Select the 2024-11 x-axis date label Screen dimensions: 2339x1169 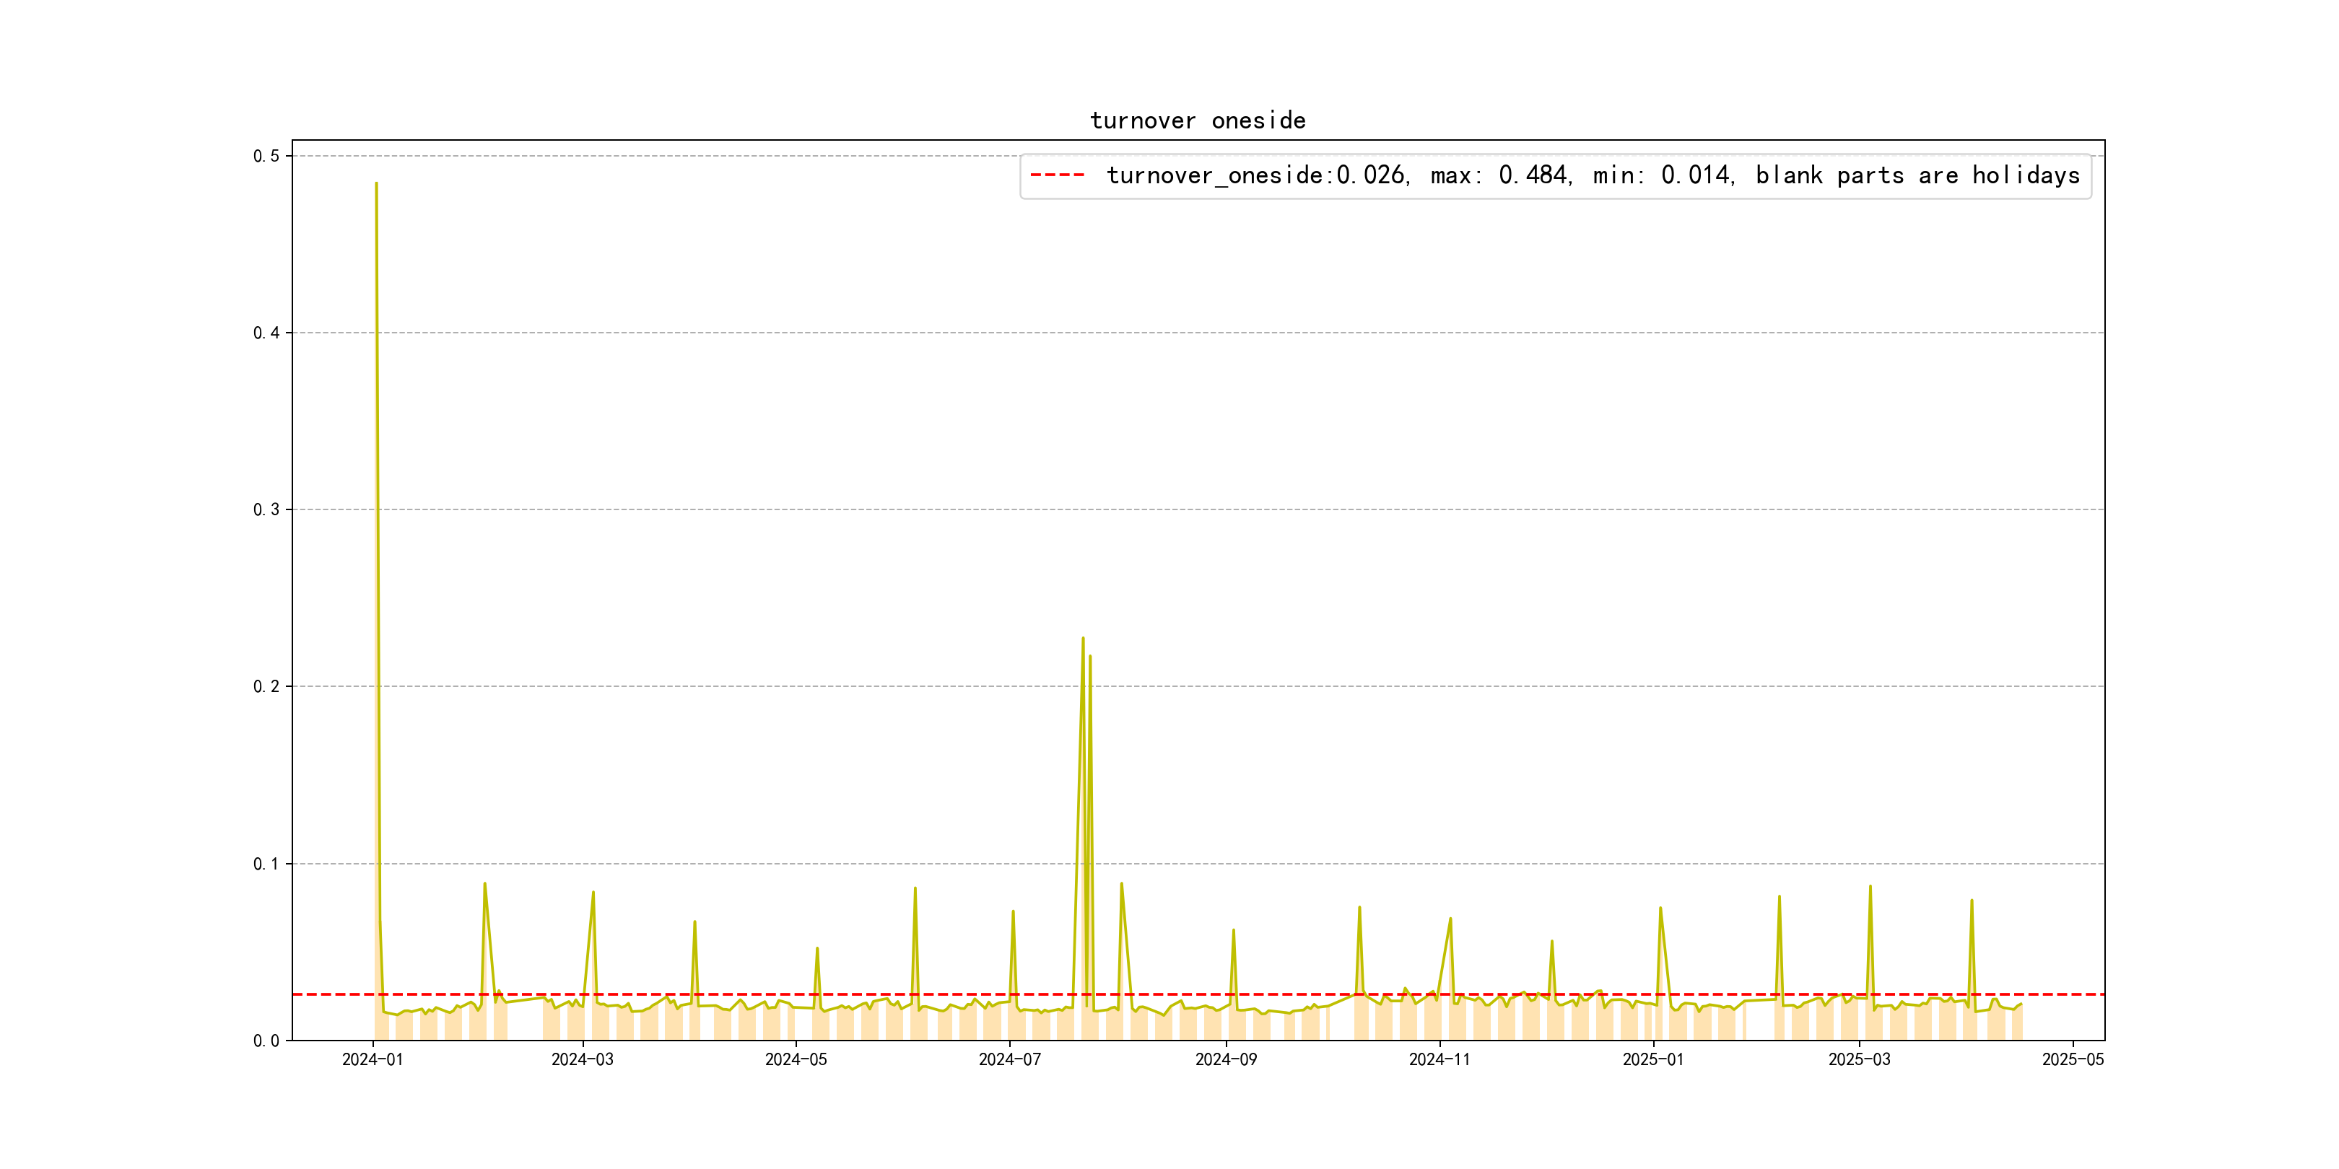(x=1439, y=1060)
